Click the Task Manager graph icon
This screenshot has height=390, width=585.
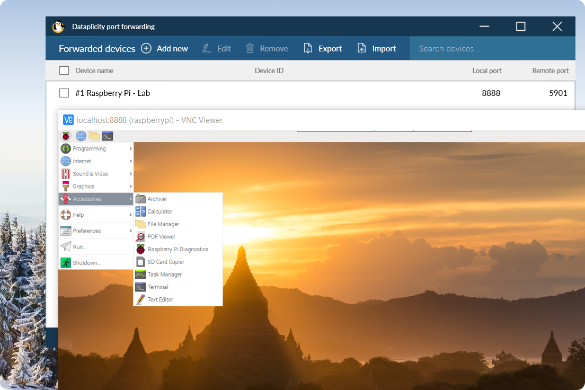point(140,274)
